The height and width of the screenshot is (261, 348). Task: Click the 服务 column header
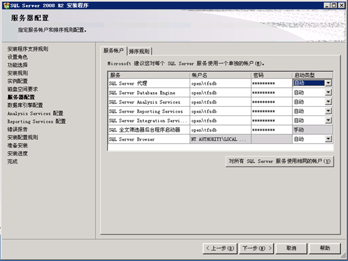149,75
